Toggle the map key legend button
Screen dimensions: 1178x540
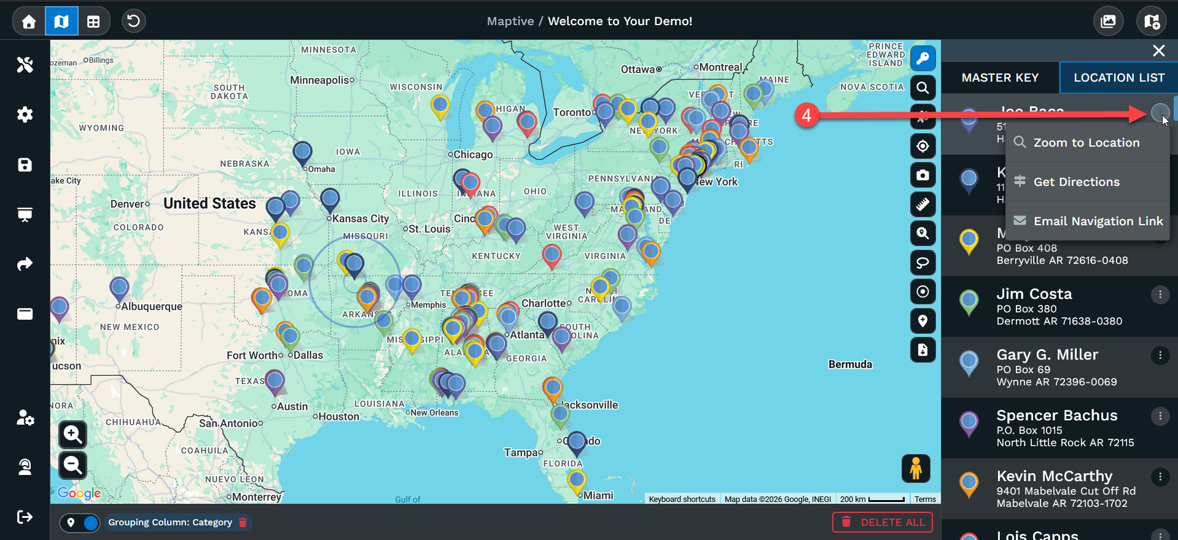(923, 58)
